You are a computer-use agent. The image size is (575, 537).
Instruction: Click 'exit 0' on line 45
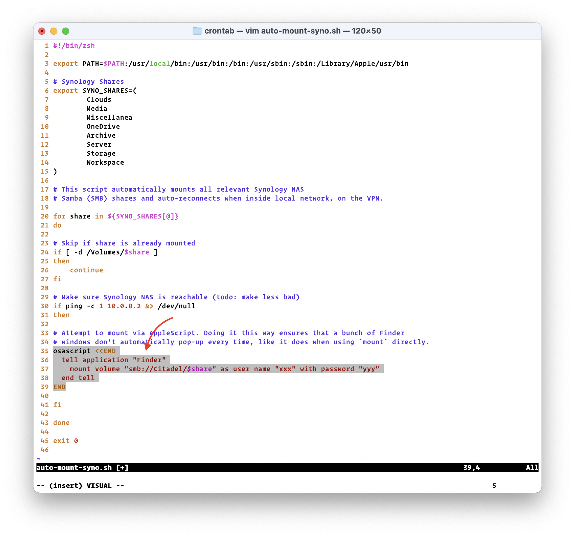65,441
